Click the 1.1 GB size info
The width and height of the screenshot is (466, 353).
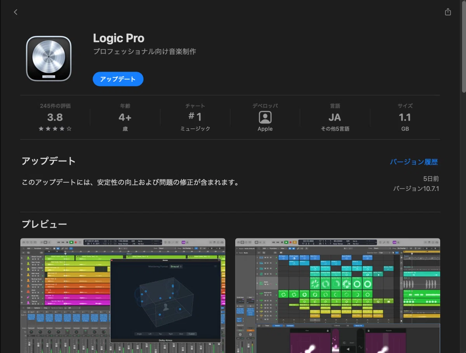tap(405, 117)
